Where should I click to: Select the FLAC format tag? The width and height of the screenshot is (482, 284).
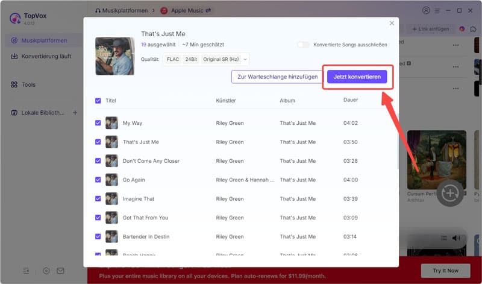[173, 59]
